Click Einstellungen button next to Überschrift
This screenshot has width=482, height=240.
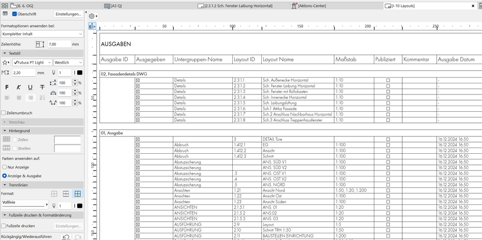click(69, 14)
